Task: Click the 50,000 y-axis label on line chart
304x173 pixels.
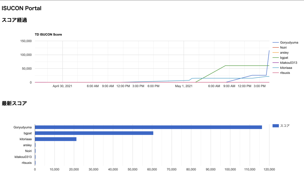Action: [x=27, y=68]
